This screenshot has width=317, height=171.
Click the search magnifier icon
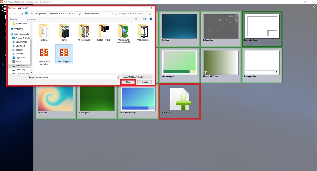coord(150,13)
